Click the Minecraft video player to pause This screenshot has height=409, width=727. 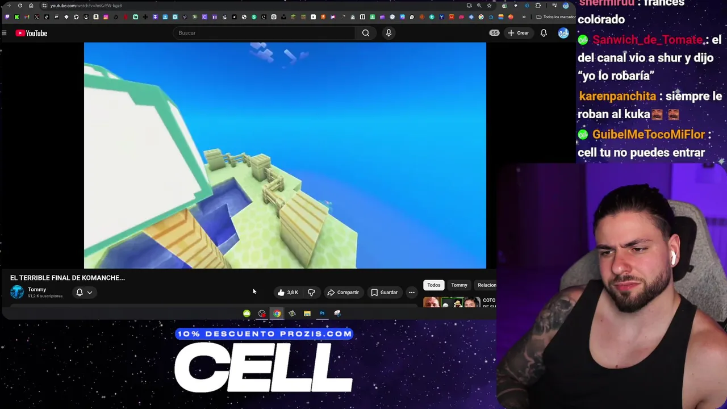285,155
